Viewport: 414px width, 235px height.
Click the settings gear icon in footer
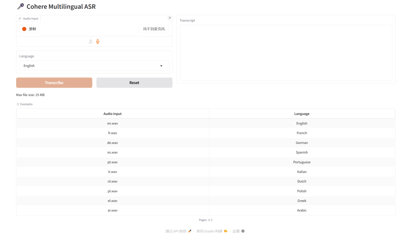coord(243,231)
